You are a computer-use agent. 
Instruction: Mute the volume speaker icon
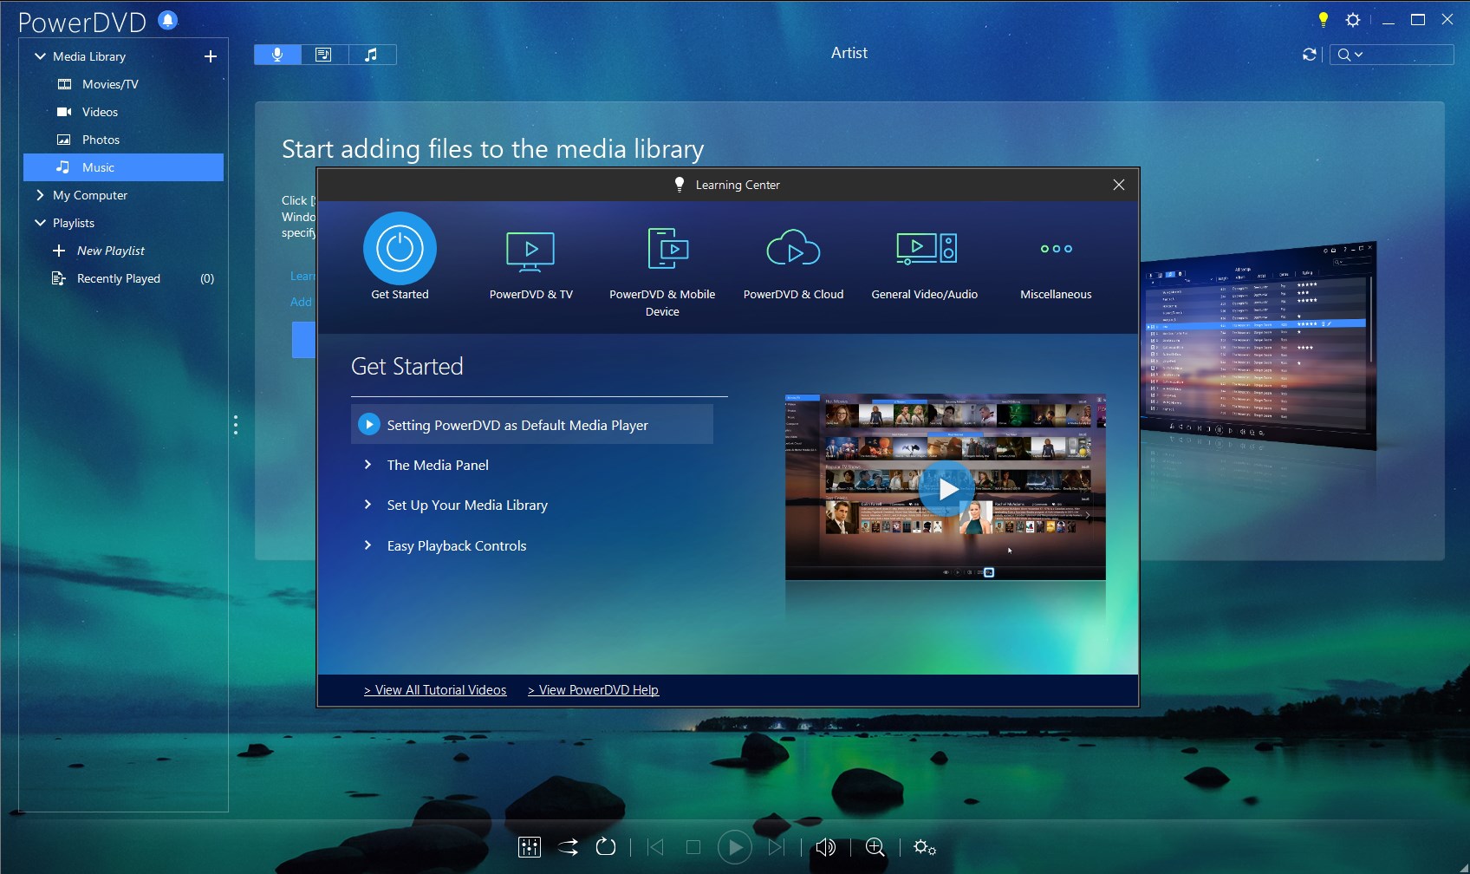coord(826,847)
